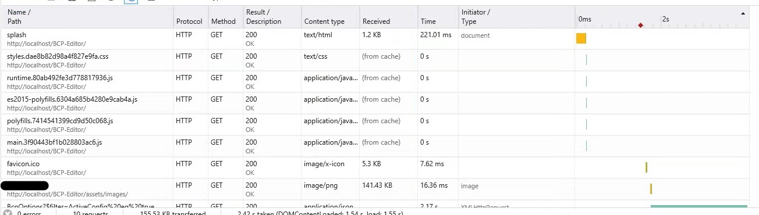The image size is (759, 215).
Task: Click the text/css content type cell
Action: pos(316,56)
